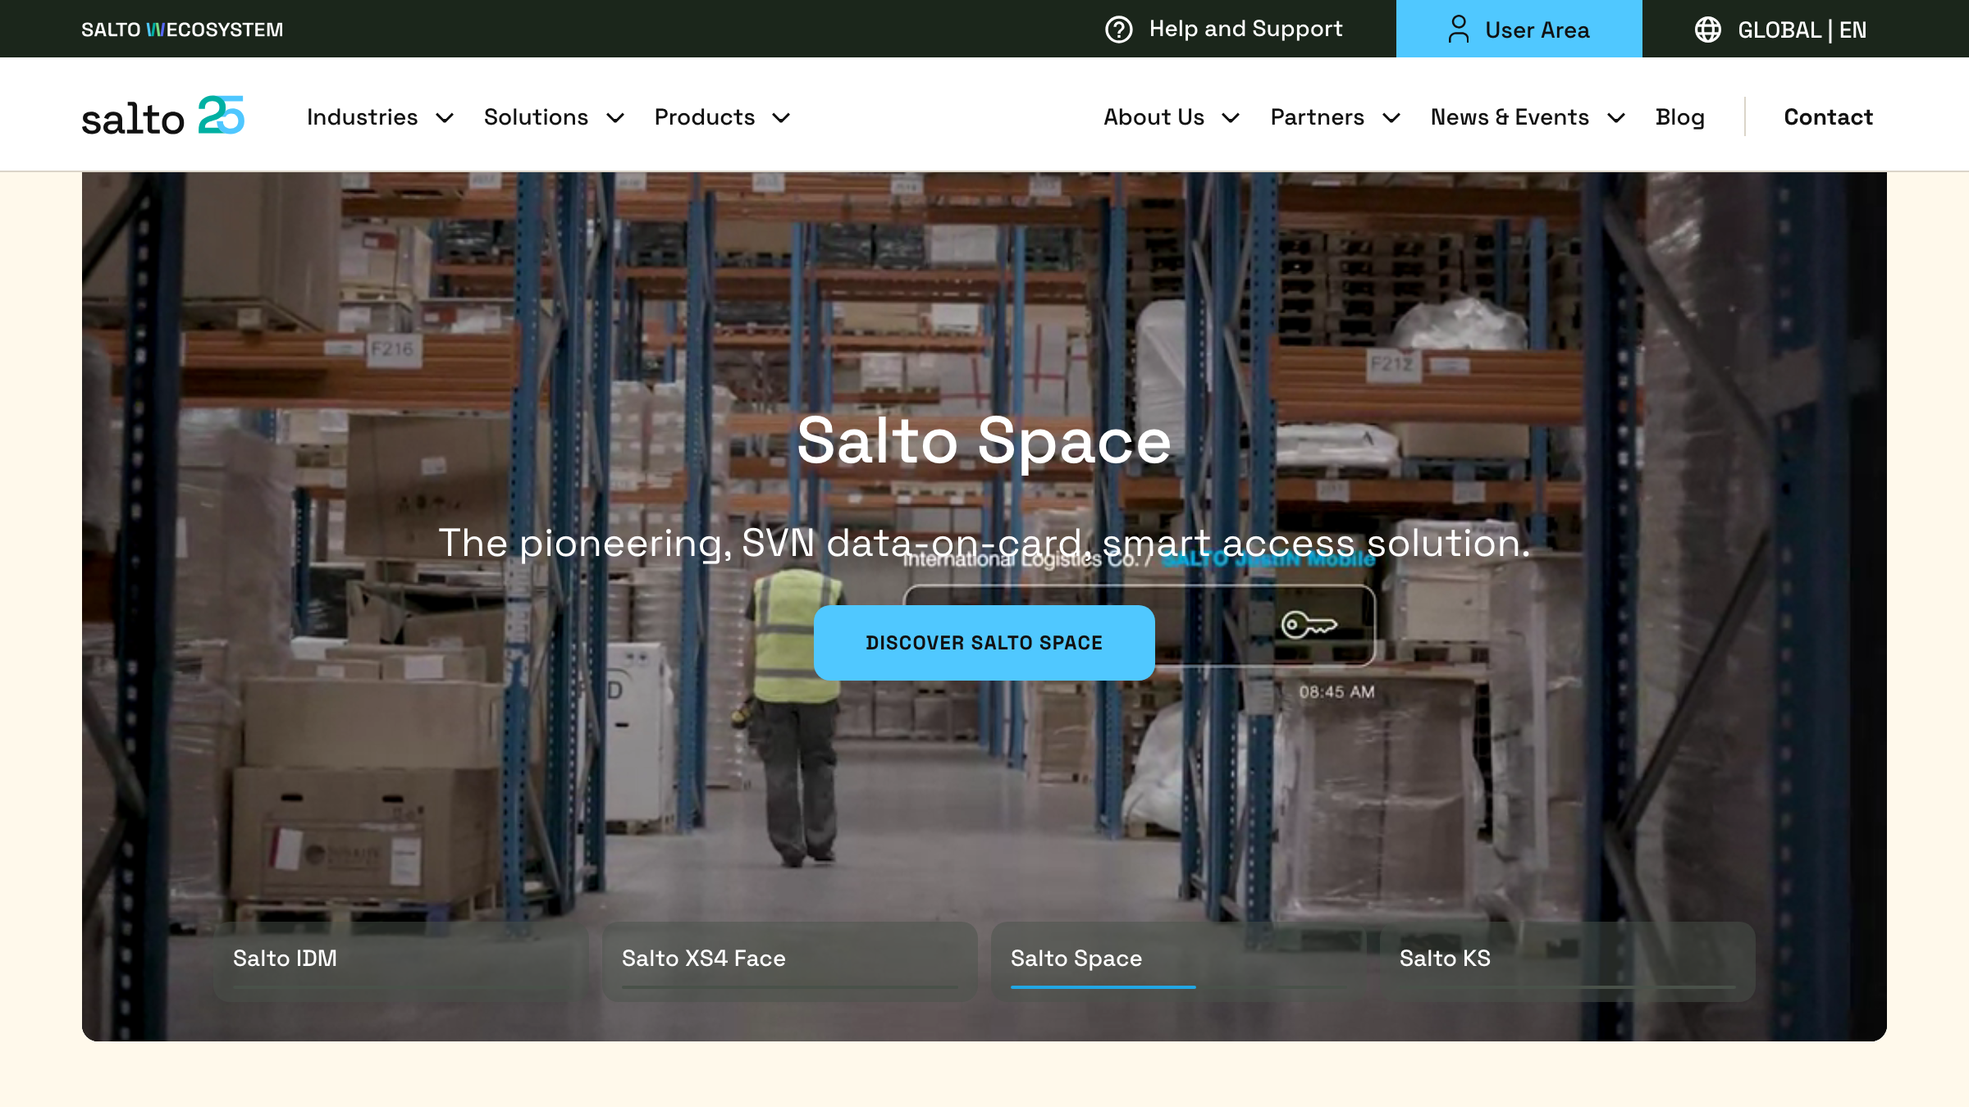Screen dimensions: 1969x1107
Task: Visit the Blog page
Action: point(1679,117)
